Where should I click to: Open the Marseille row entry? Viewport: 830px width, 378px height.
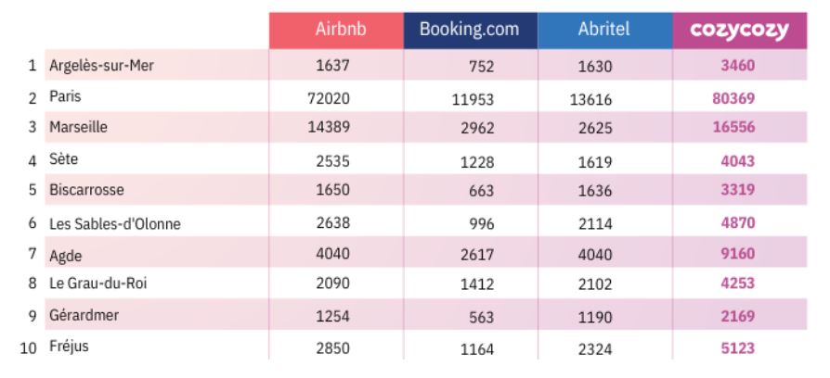pyautogui.click(x=78, y=128)
